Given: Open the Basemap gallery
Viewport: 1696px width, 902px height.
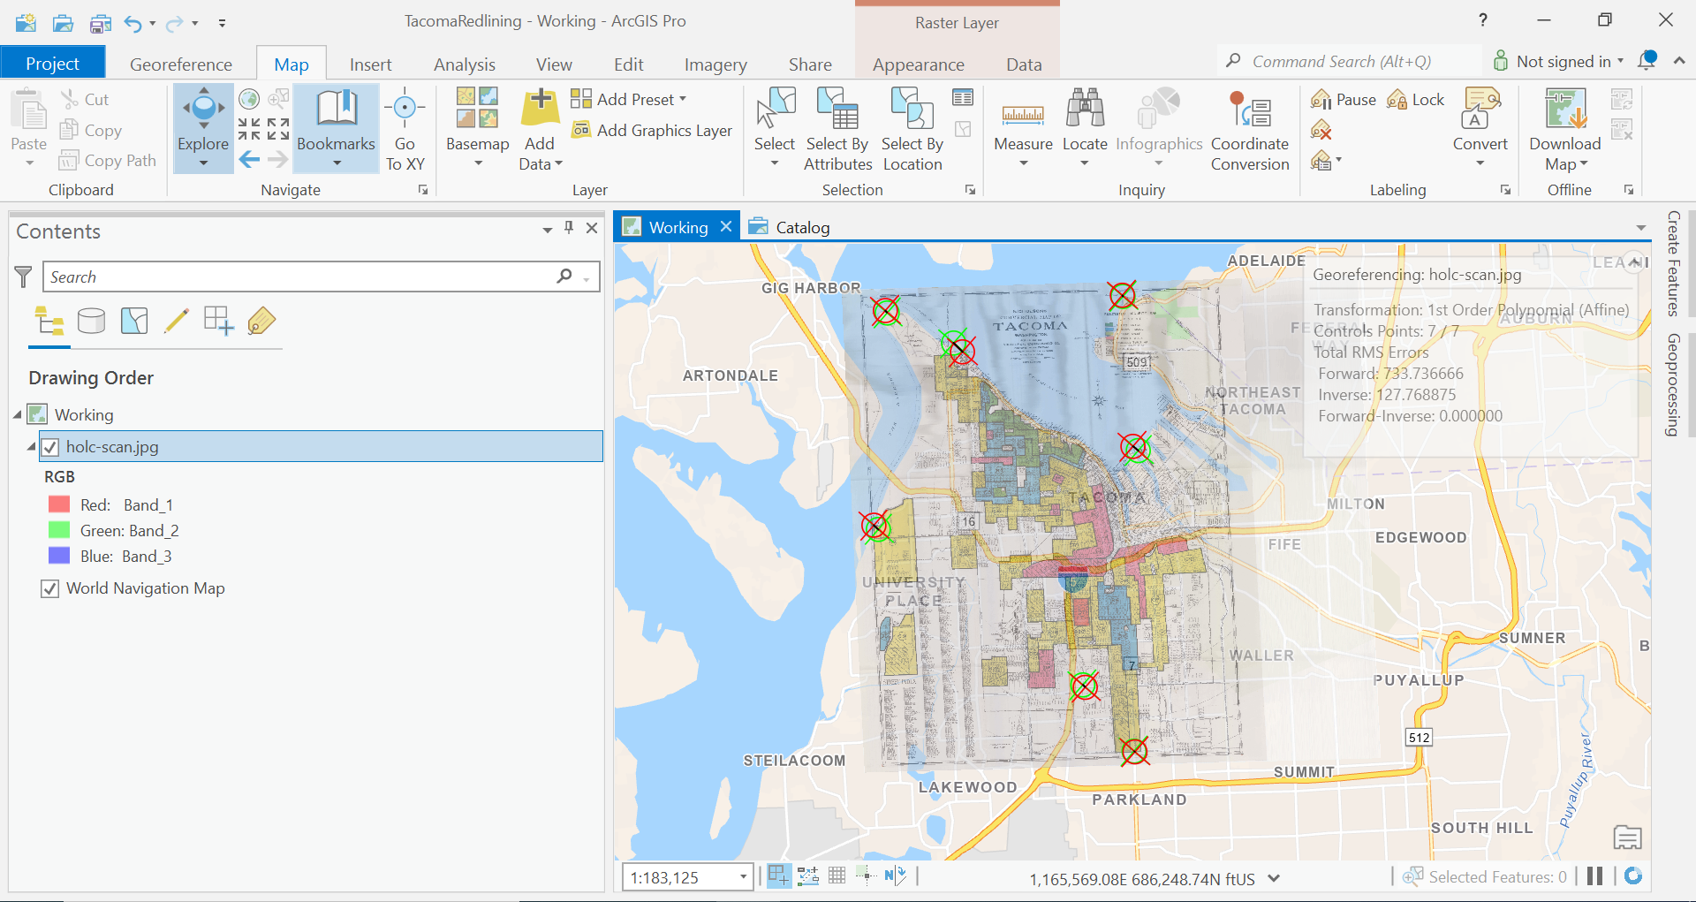Looking at the screenshot, I should [x=477, y=128].
